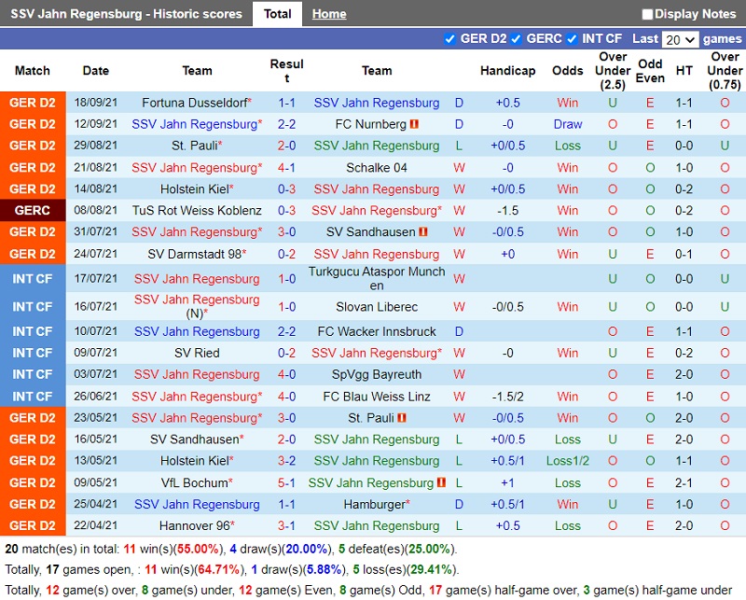Click the Turkgucu Ataspor Munchen team link
The width and height of the screenshot is (746, 600).
[x=377, y=278]
